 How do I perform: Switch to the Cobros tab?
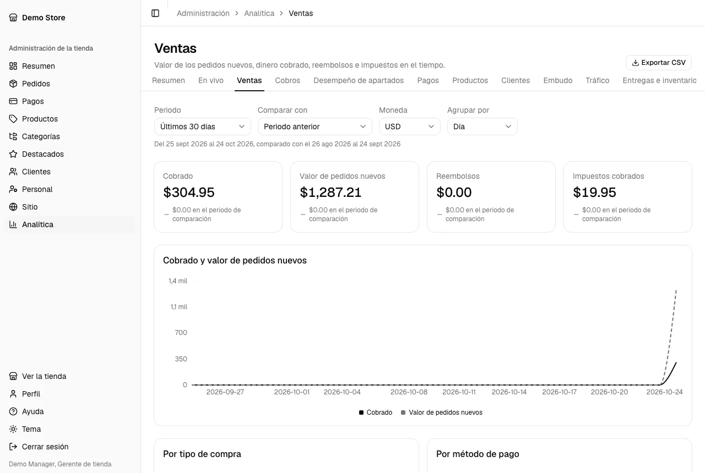coord(288,80)
